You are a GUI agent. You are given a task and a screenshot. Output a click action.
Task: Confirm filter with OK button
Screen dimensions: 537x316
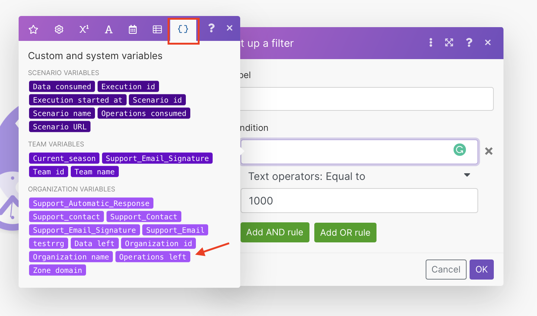[482, 270]
